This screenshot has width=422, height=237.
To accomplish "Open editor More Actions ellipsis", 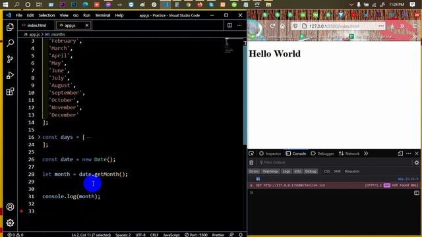I will (239, 25).
